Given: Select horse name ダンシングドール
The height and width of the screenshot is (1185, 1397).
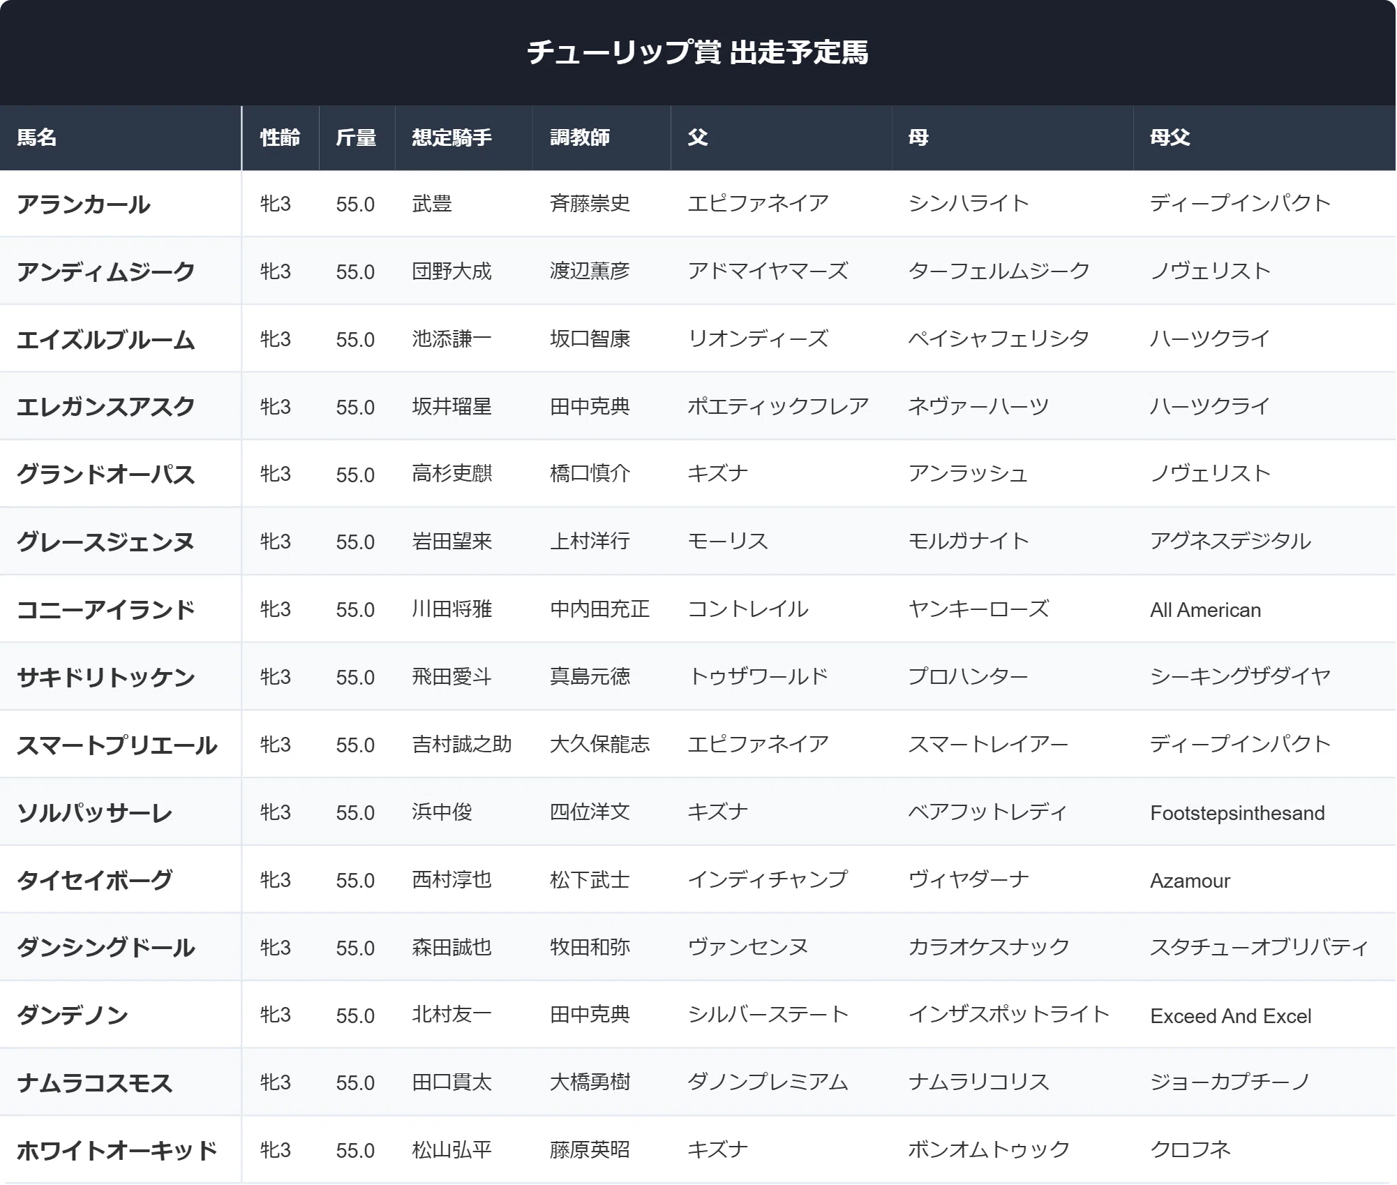Looking at the screenshot, I should click(106, 948).
